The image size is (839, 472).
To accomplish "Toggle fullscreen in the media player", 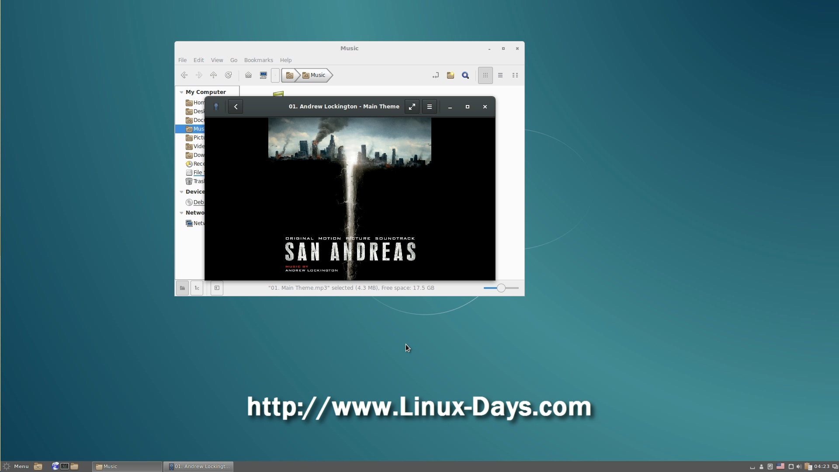I will pos(412,107).
